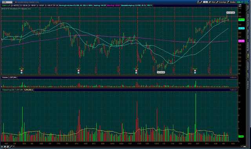Click the fourth earnings phone icon near 2/27

[195, 71]
